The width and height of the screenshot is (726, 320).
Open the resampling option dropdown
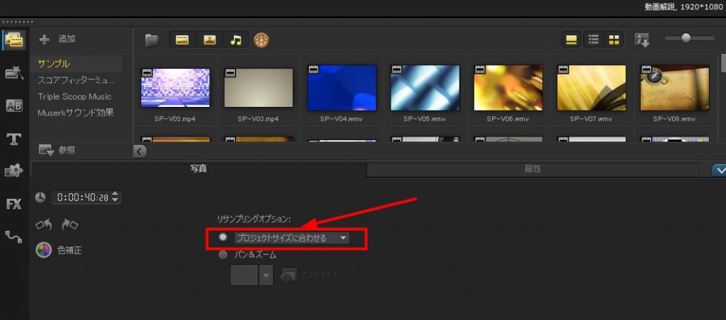pyautogui.click(x=344, y=239)
